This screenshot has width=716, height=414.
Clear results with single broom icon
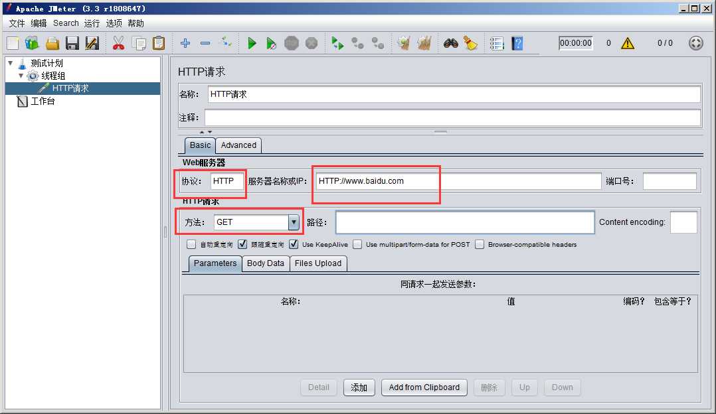click(404, 43)
